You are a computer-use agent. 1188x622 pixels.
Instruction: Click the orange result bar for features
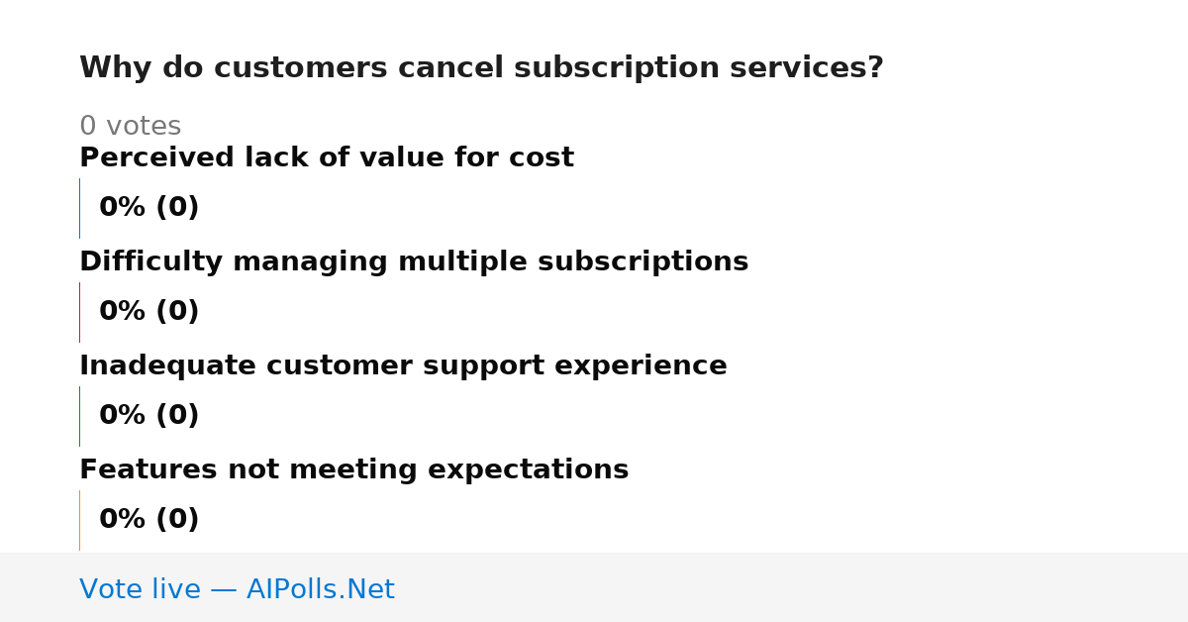(x=79, y=520)
